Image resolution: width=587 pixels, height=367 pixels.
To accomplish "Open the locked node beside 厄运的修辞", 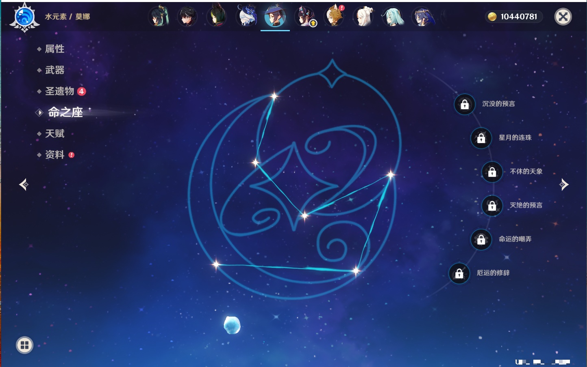I will pos(459,273).
